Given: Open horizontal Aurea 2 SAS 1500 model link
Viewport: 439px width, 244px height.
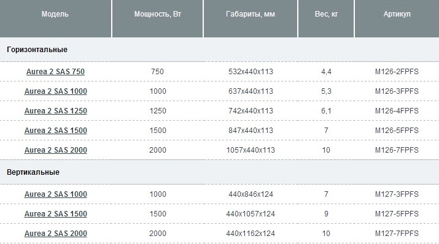Looking at the screenshot, I should [x=56, y=130].
